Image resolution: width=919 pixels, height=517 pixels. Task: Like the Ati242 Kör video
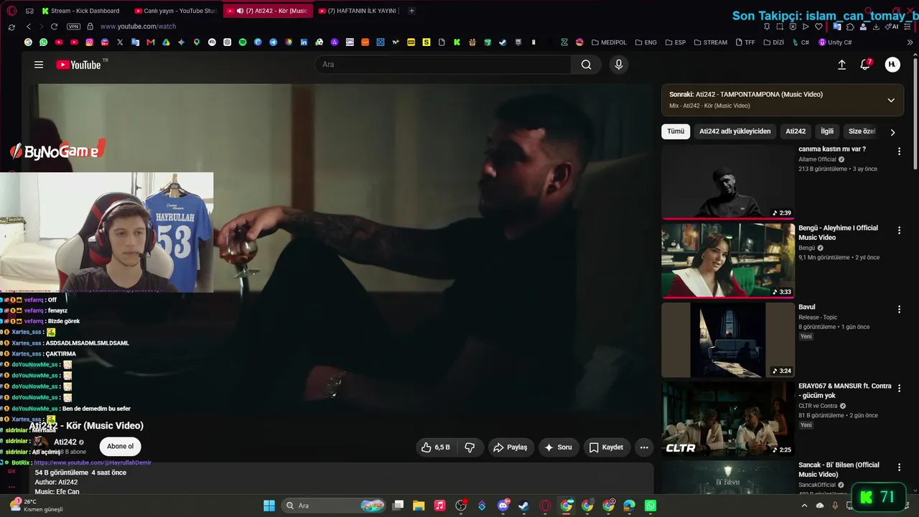coord(436,447)
